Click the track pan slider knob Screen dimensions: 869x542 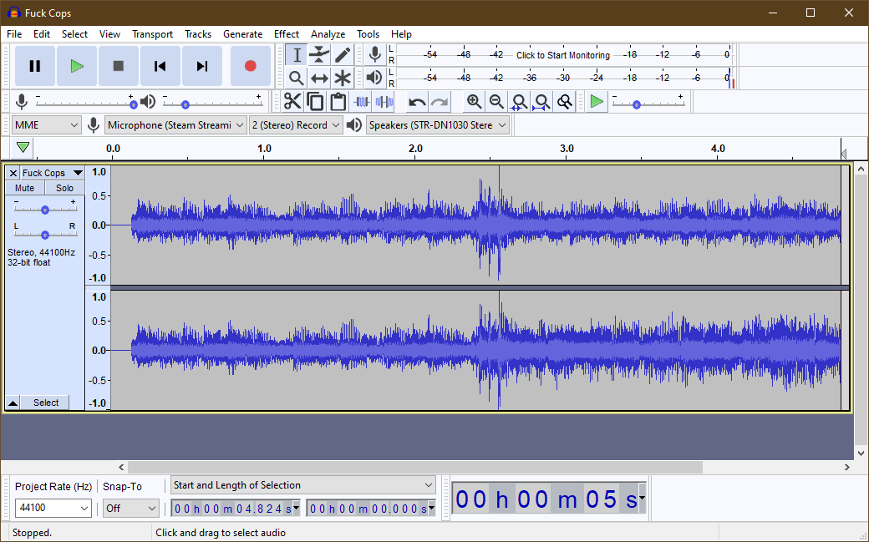[45, 235]
